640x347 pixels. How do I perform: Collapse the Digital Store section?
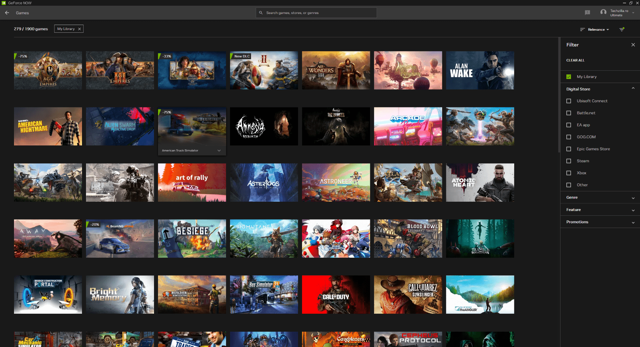pyautogui.click(x=633, y=89)
